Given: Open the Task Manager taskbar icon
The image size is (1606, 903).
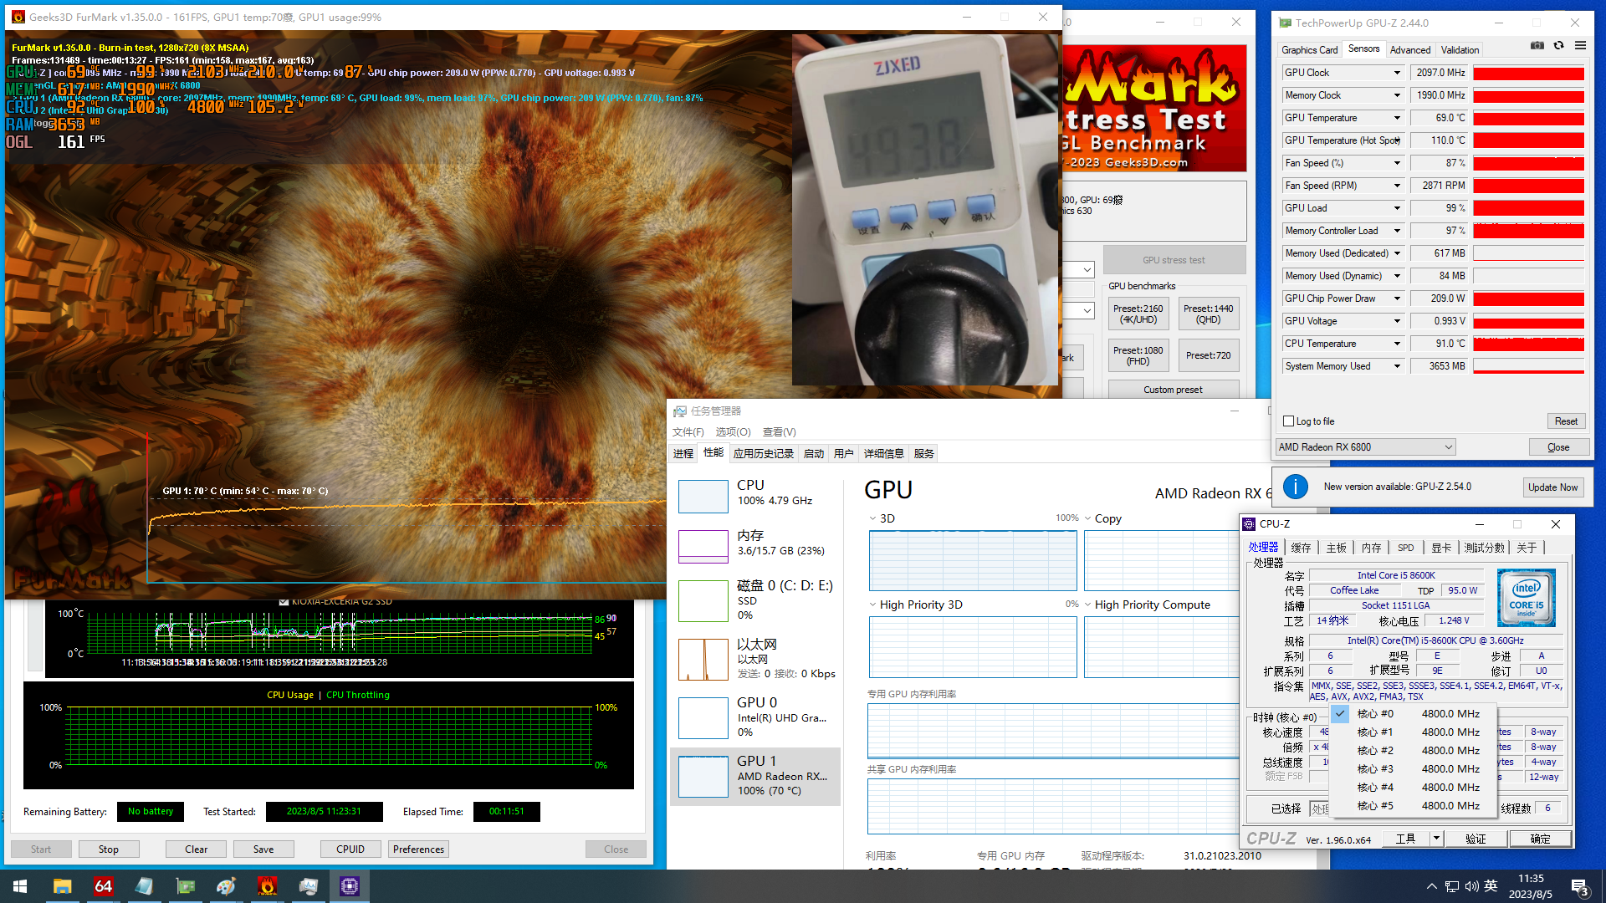Looking at the screenshot, I should point(308,886).
